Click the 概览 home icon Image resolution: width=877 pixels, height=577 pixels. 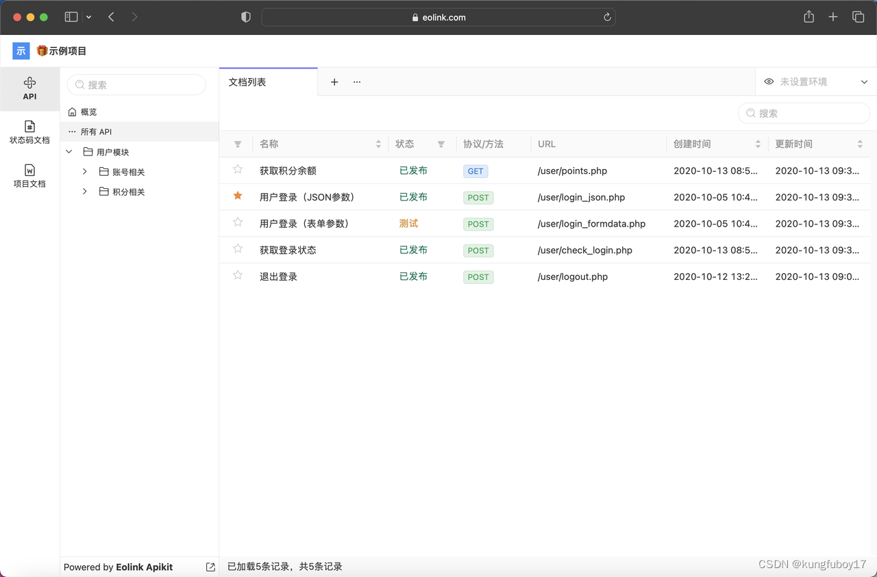point(72,112)
